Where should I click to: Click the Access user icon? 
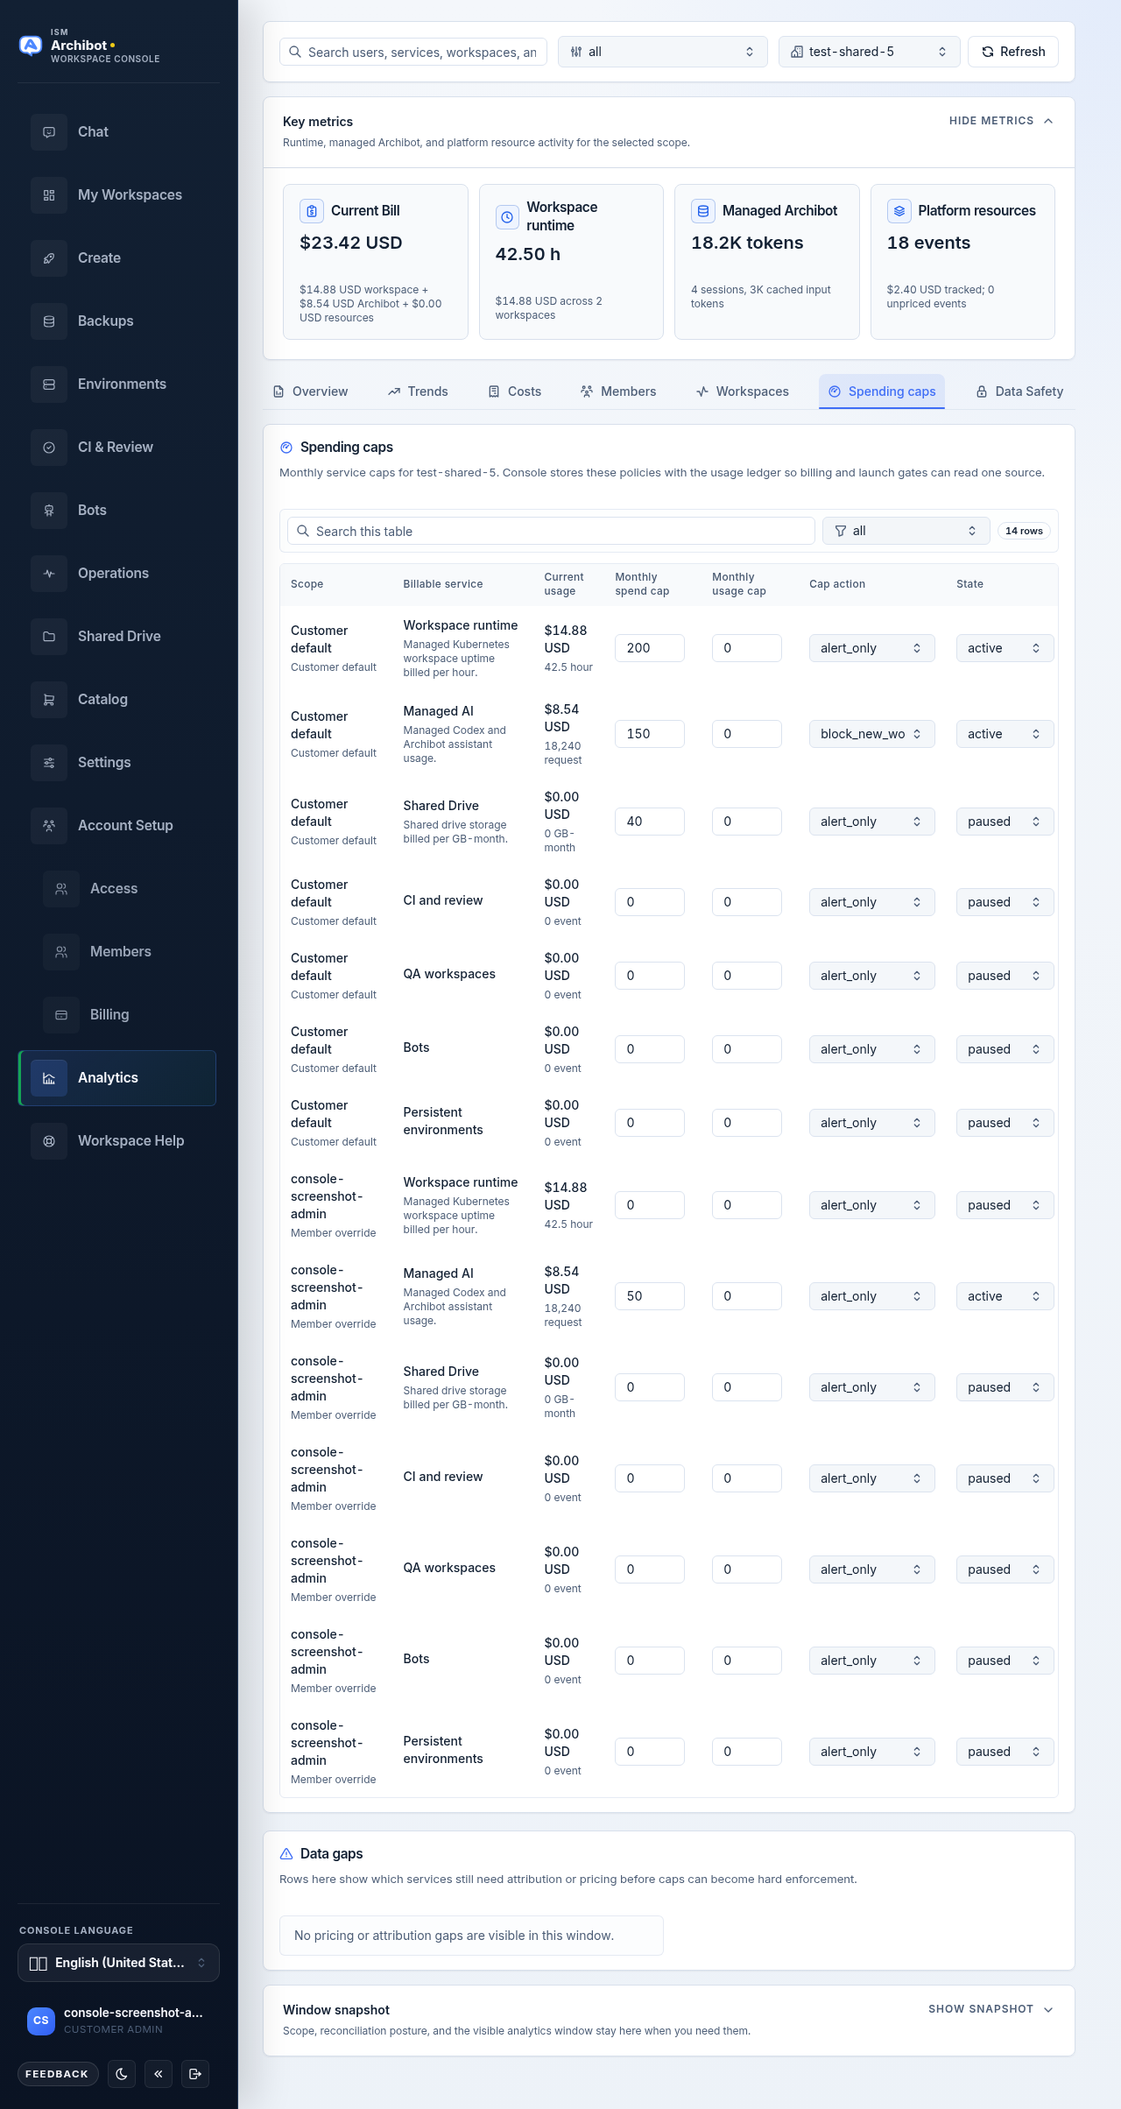pos(61,889)
